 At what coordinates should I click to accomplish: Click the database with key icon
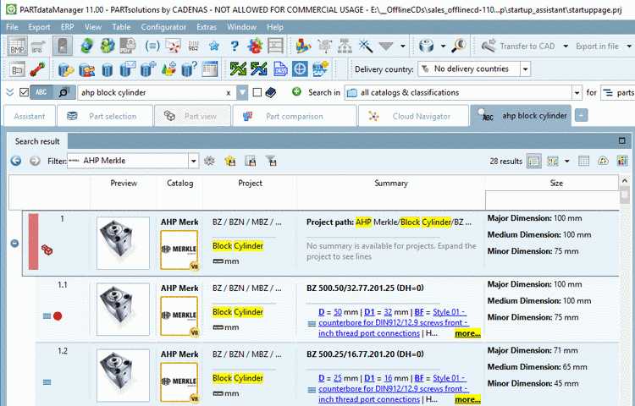pos(66,69)
